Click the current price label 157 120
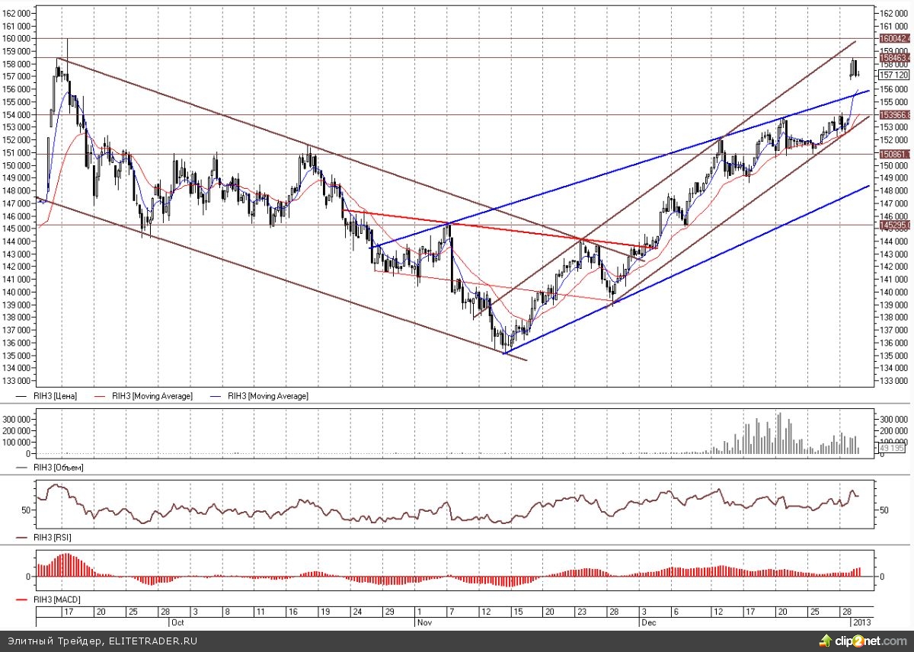This screenshot has height=652, width=914. [x=893, y=75]
